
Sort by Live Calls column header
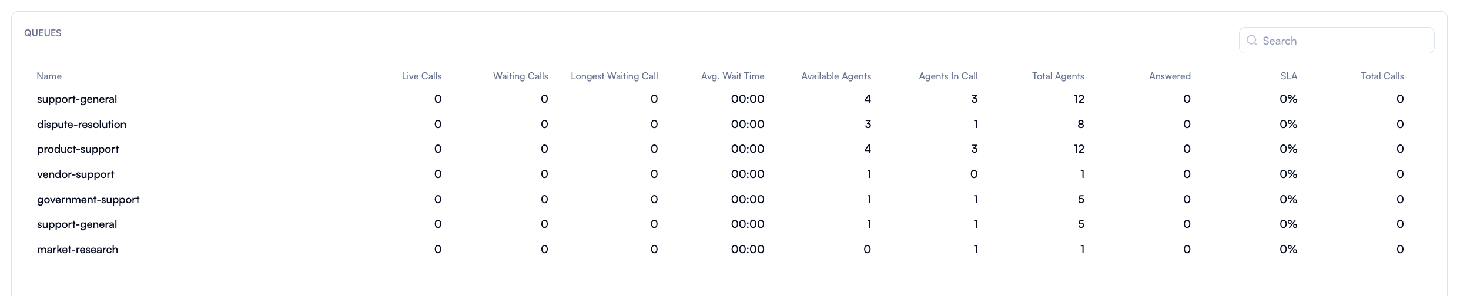421,76
